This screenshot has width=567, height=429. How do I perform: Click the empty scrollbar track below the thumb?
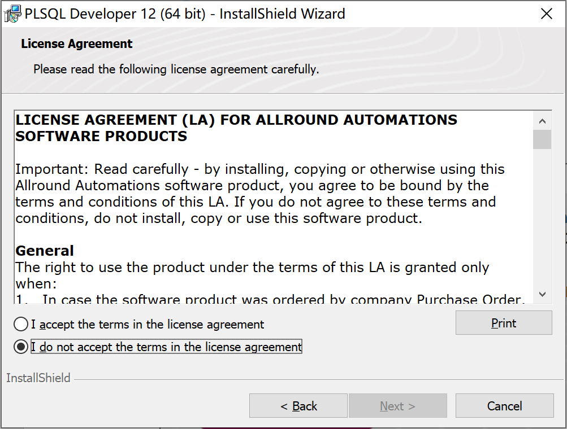click(542, 217)
